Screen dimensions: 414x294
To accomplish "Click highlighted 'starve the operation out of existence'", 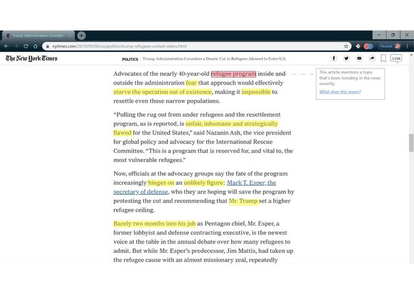I will click(x=163, y=92).
